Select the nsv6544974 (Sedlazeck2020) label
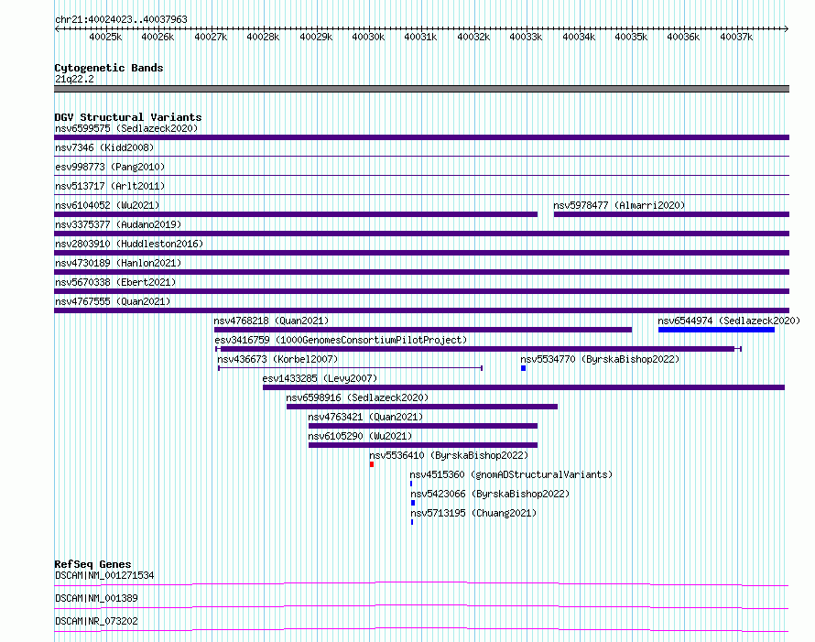 729,321
